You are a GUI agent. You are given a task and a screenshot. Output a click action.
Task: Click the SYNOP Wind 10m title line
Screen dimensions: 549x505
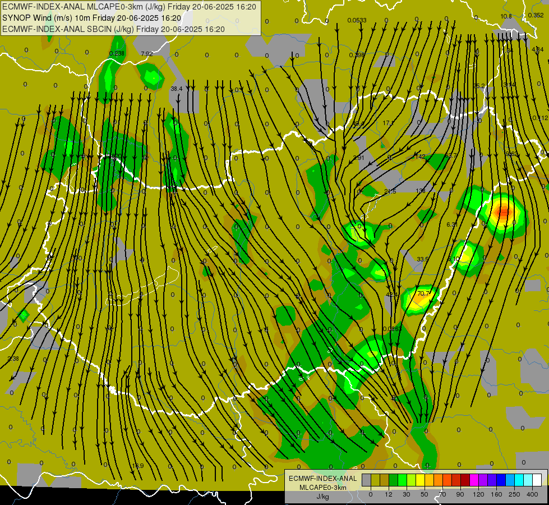(92, 18)
